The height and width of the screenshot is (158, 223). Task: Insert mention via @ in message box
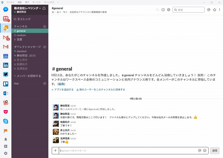tap(200, 150)
